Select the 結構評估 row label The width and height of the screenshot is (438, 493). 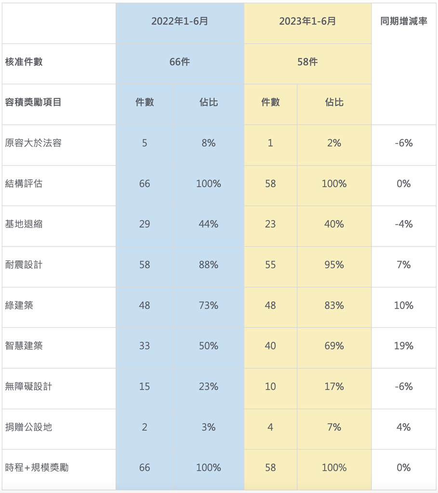pyautogui.click(x=24, y=183)
